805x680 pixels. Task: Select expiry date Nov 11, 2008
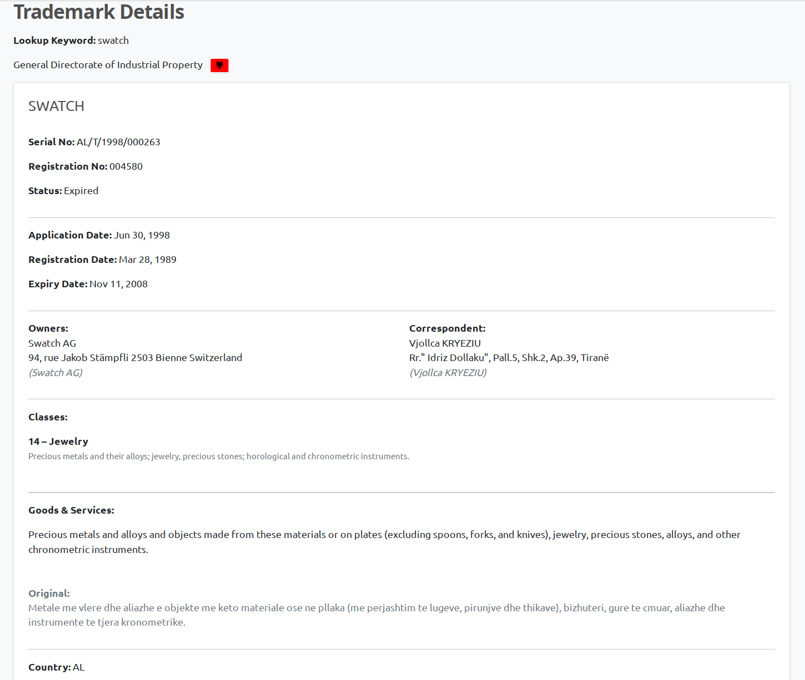click(118, 284)
